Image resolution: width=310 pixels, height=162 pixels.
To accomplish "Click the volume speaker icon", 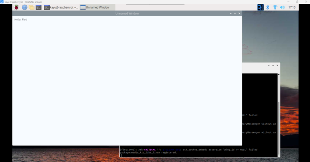I will click(282, 7).
